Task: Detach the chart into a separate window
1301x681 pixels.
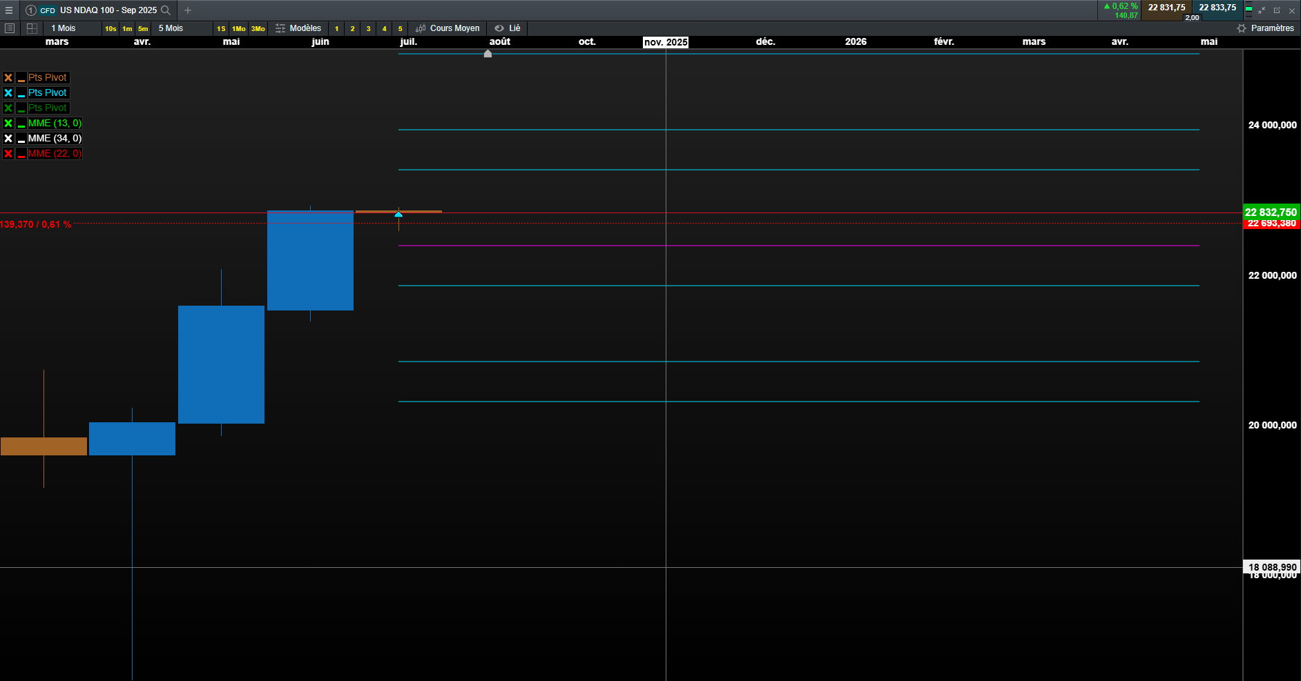Action: click(1277, 10)
